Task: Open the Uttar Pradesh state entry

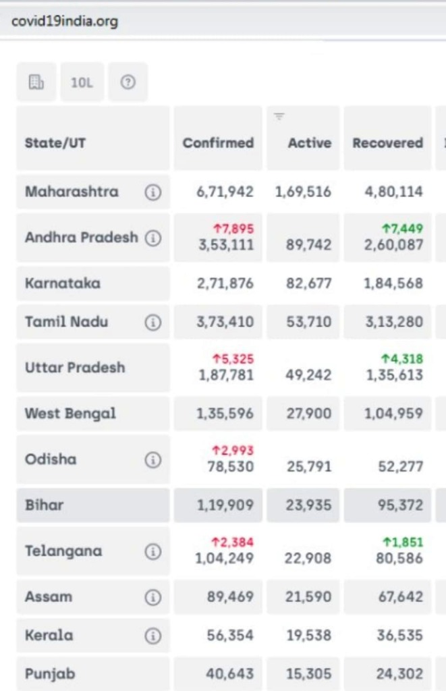Action: click(75, 368)
